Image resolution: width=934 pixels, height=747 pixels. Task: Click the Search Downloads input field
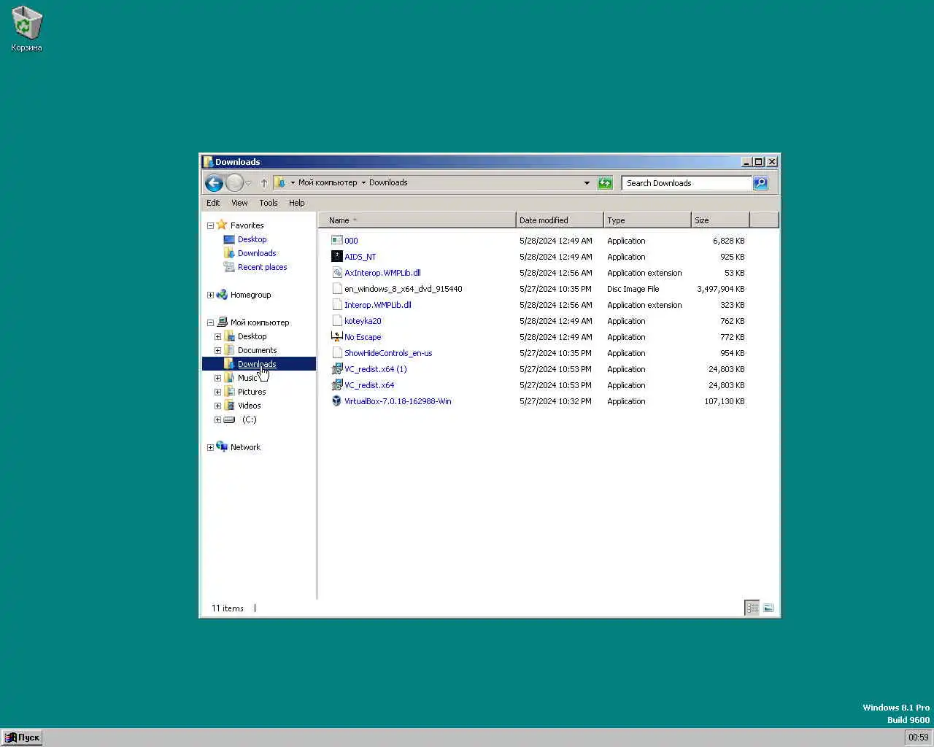pos(687,183)
